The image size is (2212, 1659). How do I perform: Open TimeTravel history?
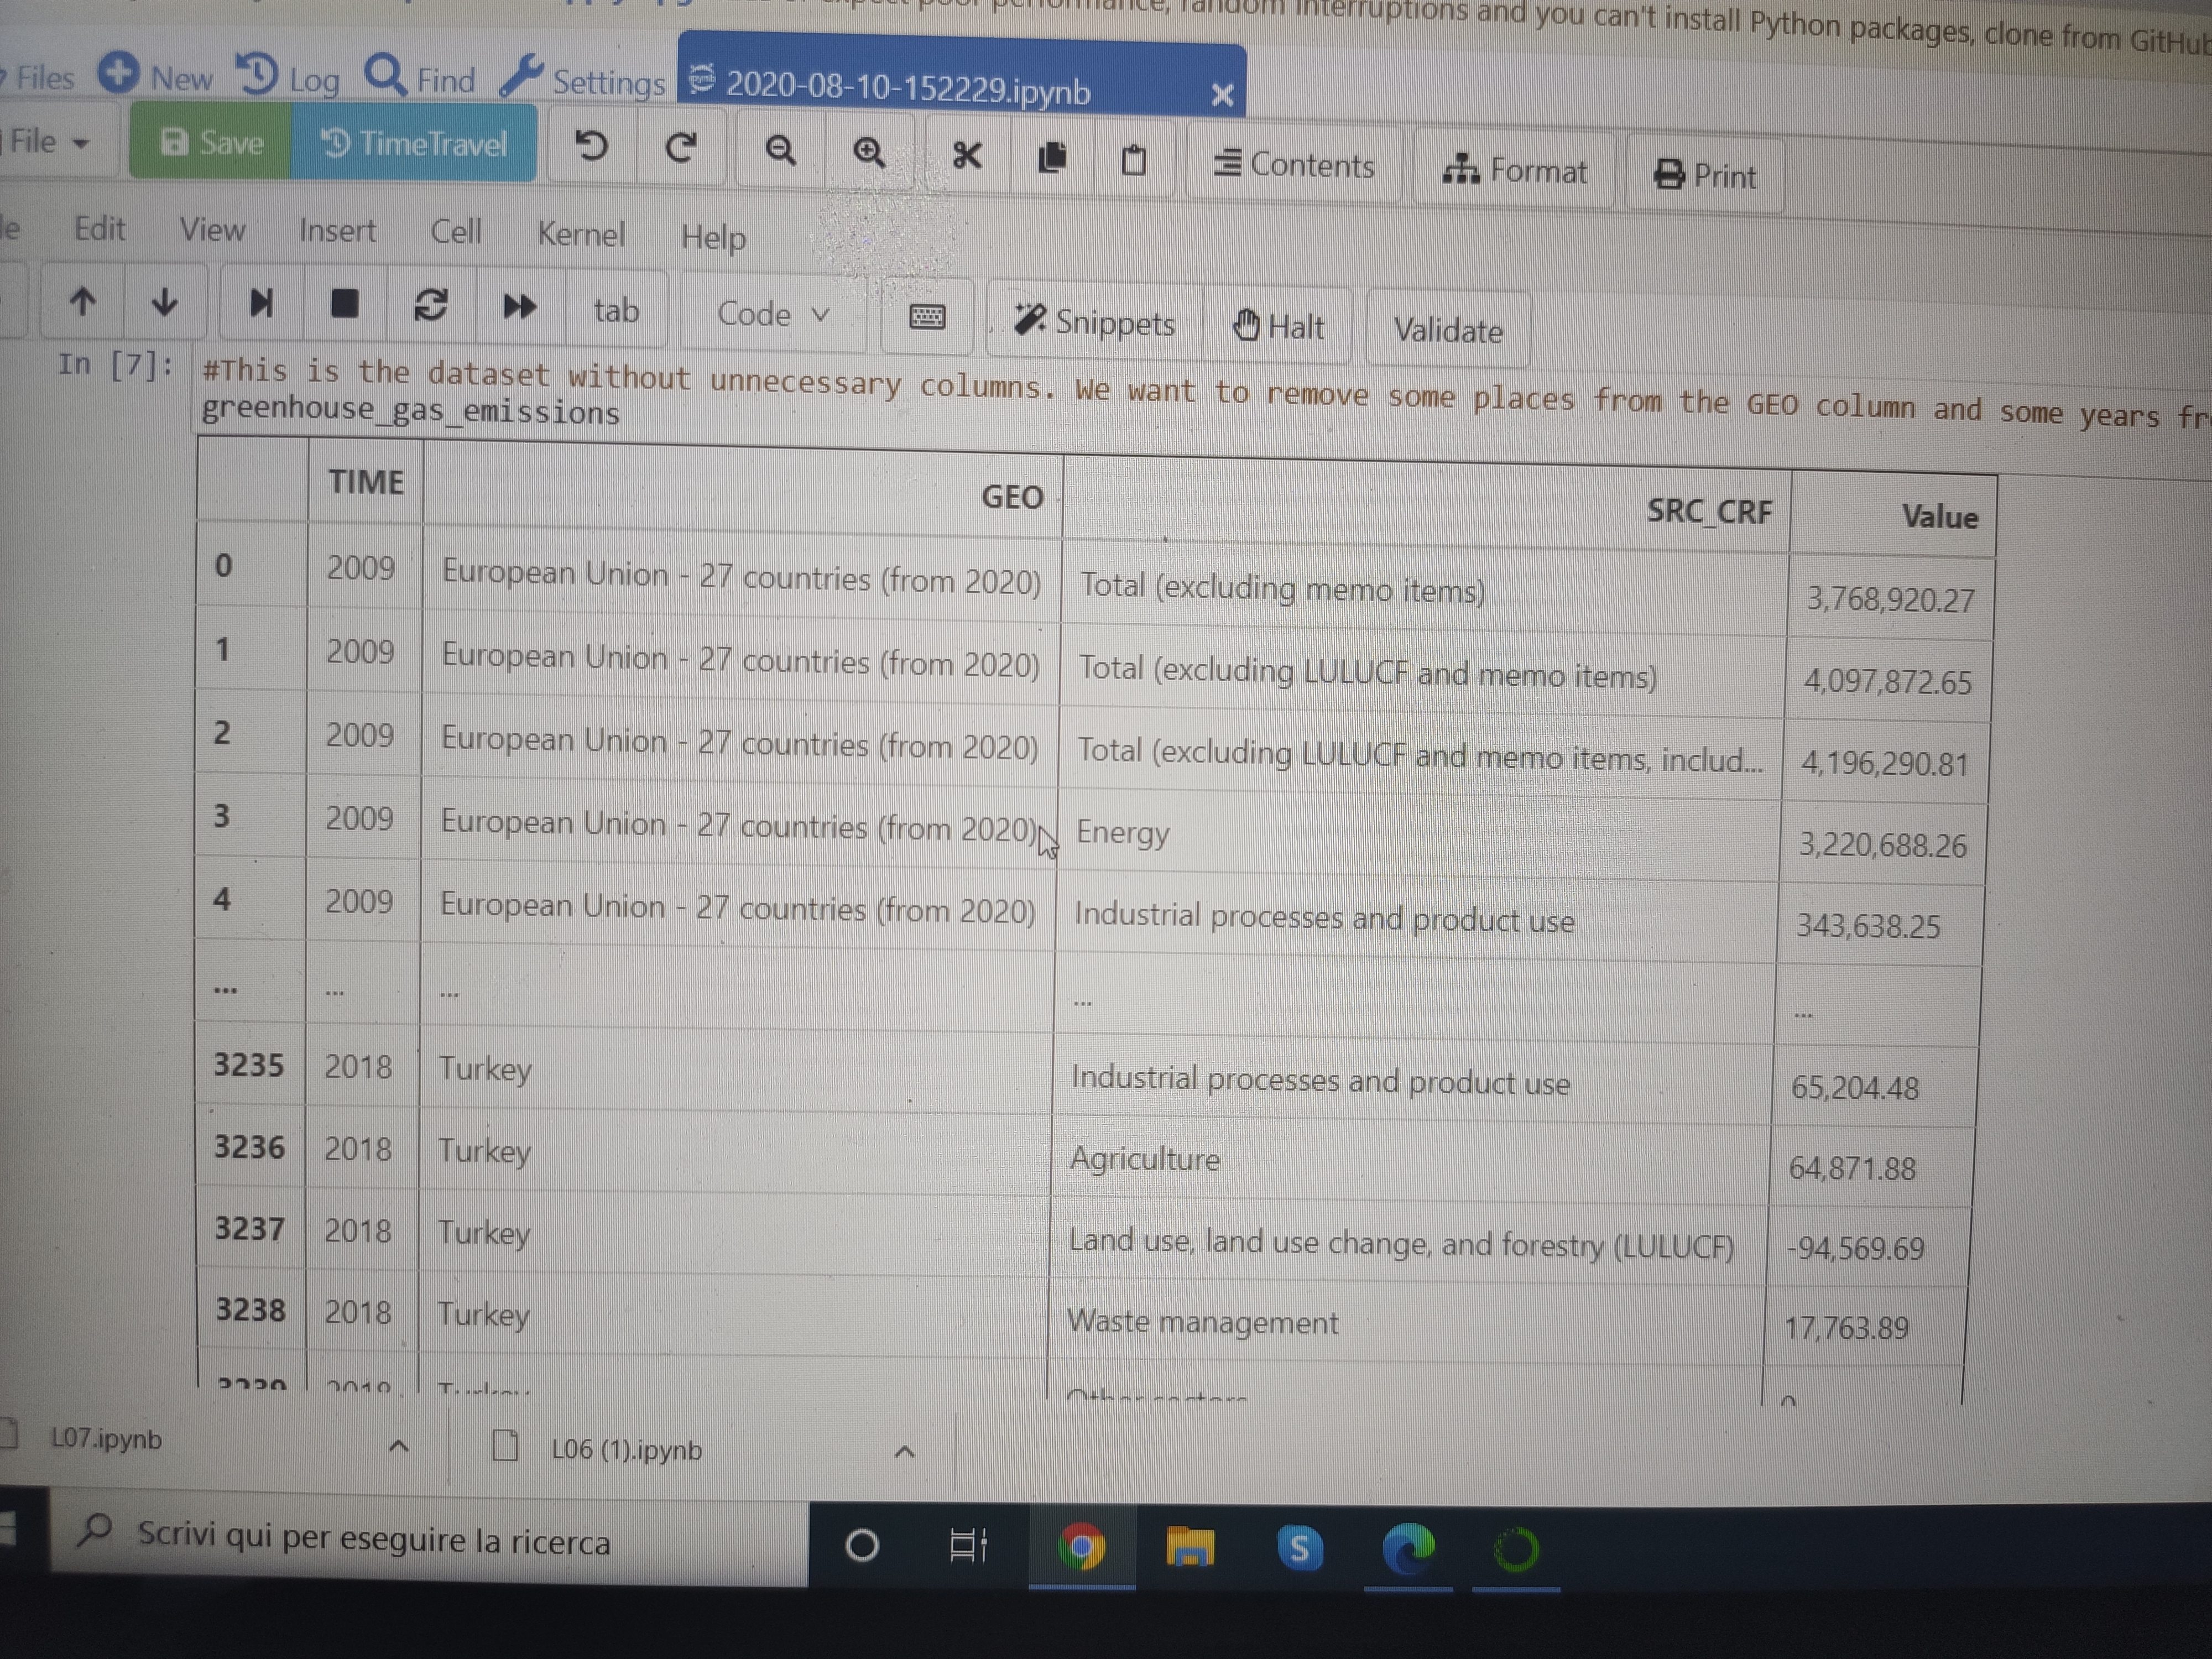413,144
